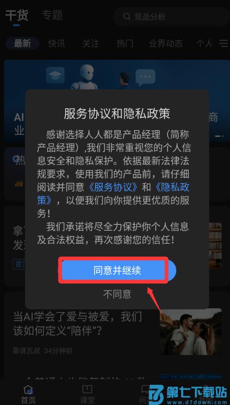Tap the Q&A chat bubble icon

click(x=145, y=389)
